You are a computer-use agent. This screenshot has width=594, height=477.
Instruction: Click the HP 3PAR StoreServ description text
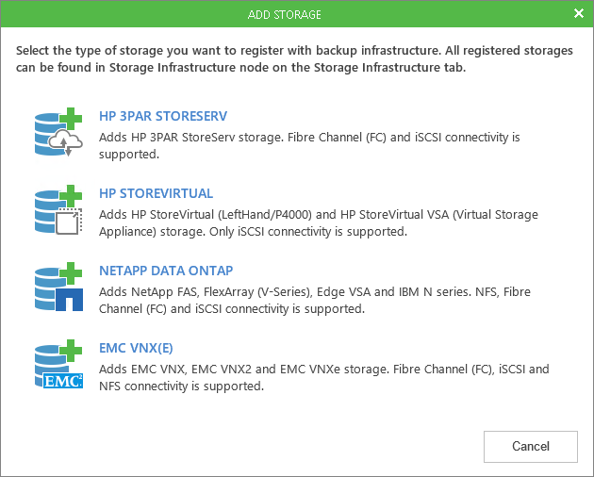point(309,144)
